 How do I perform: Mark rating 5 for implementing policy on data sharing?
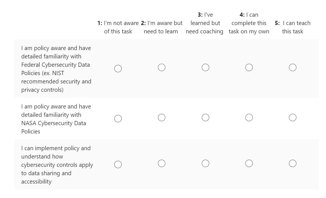293,164
